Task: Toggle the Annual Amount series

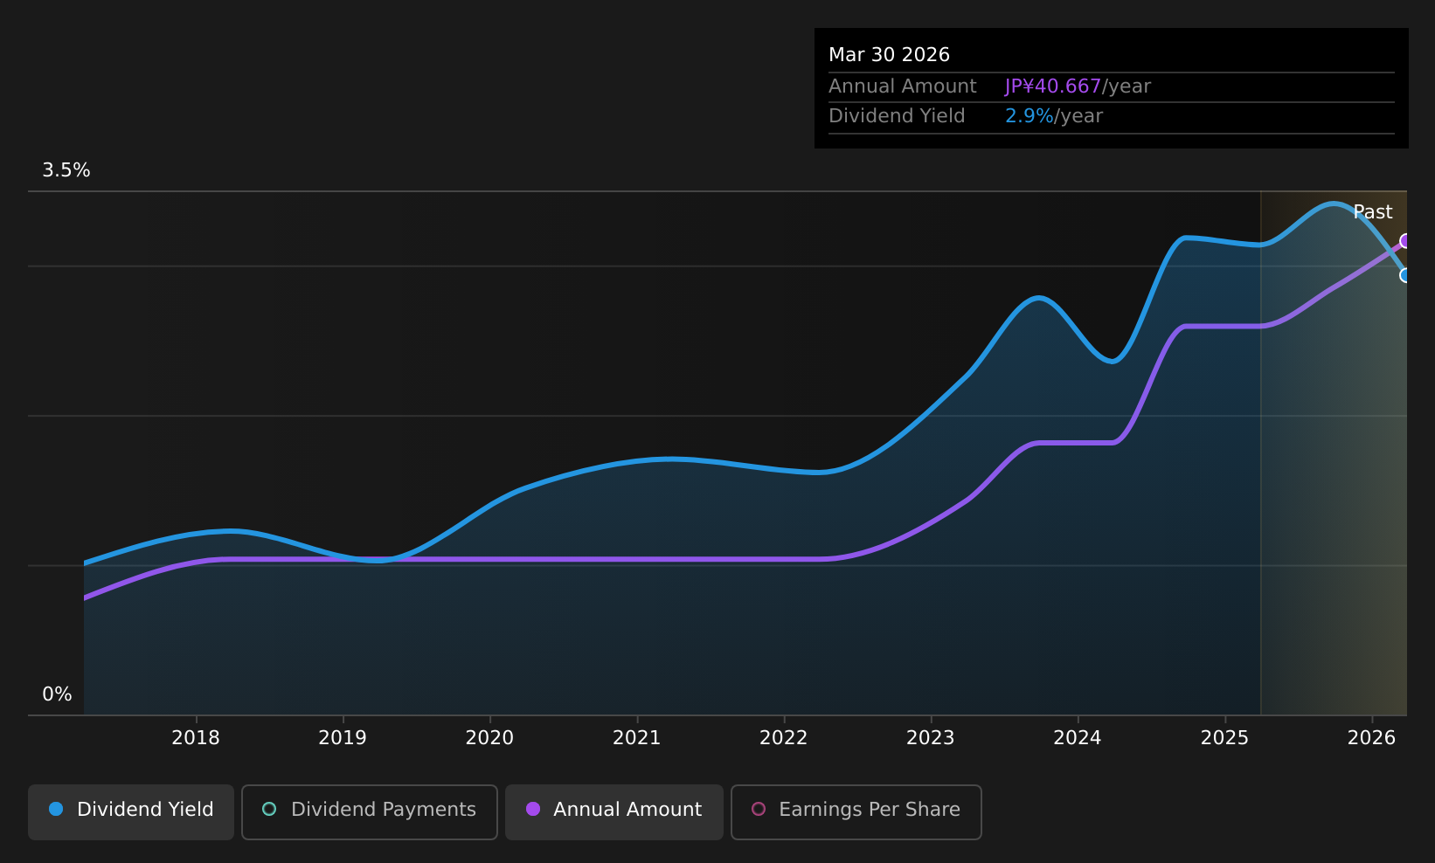Action: [x=614, y=811]
